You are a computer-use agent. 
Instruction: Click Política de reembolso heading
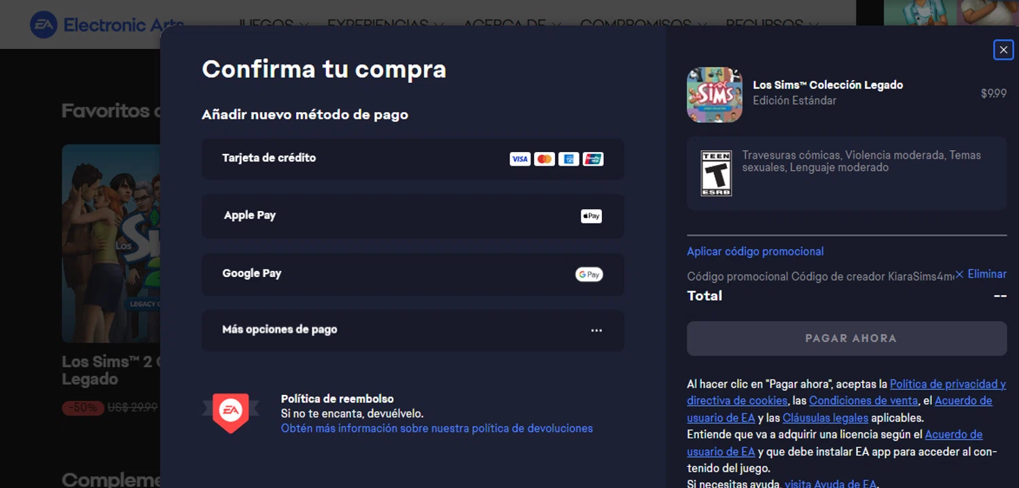[x=338, y=398]
